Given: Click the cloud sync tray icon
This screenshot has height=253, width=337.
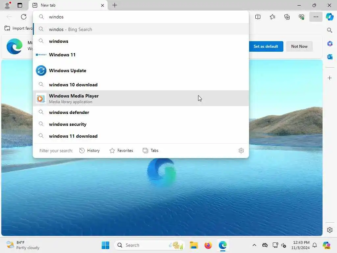Looking at the screenshot, I should tap(265, 245).
